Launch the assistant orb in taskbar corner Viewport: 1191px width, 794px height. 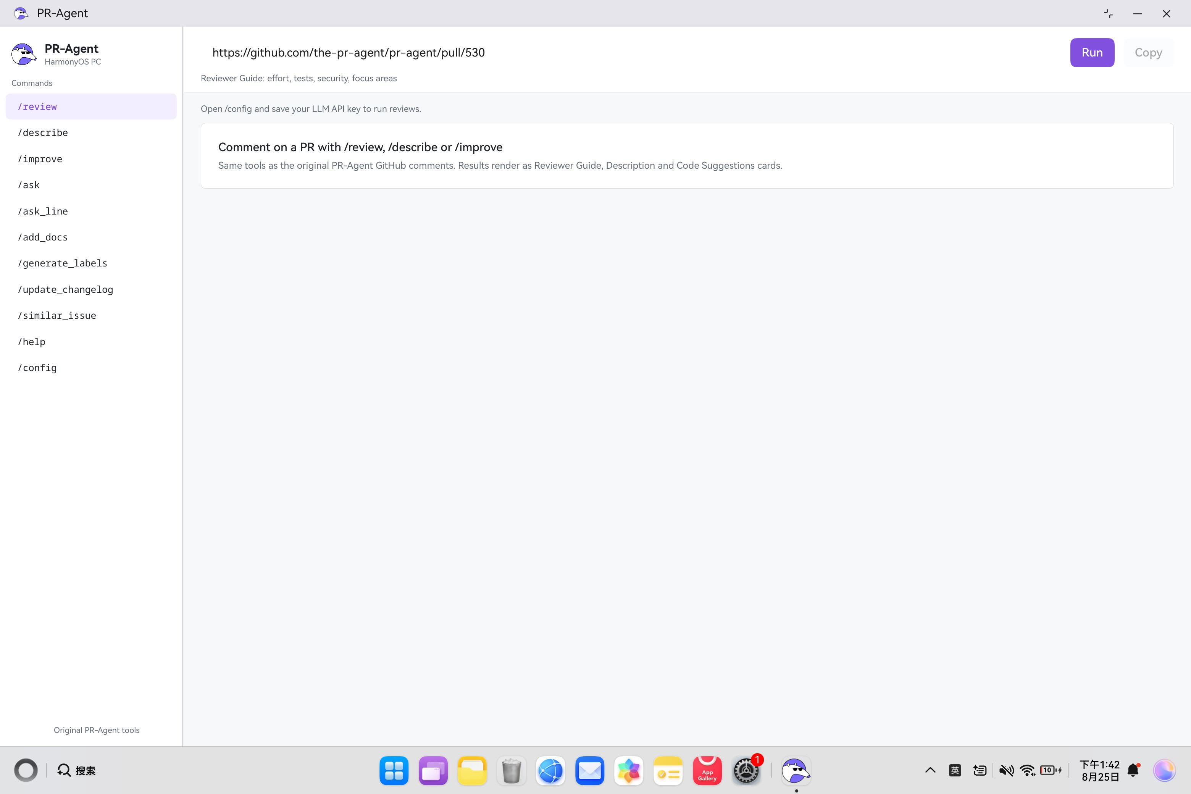pyautogui.click(x=1164, y=770)
